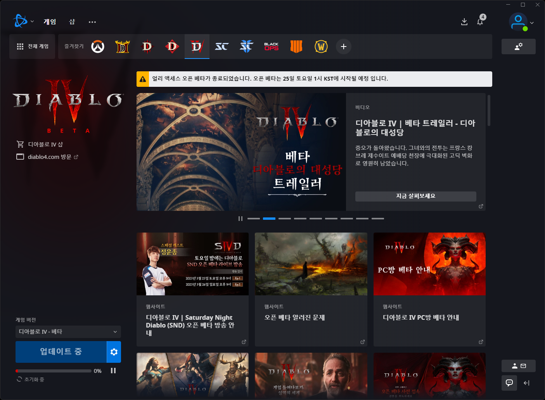
Task: Open Saturday Night Diablo broadcast card
Action: (192, 290)
